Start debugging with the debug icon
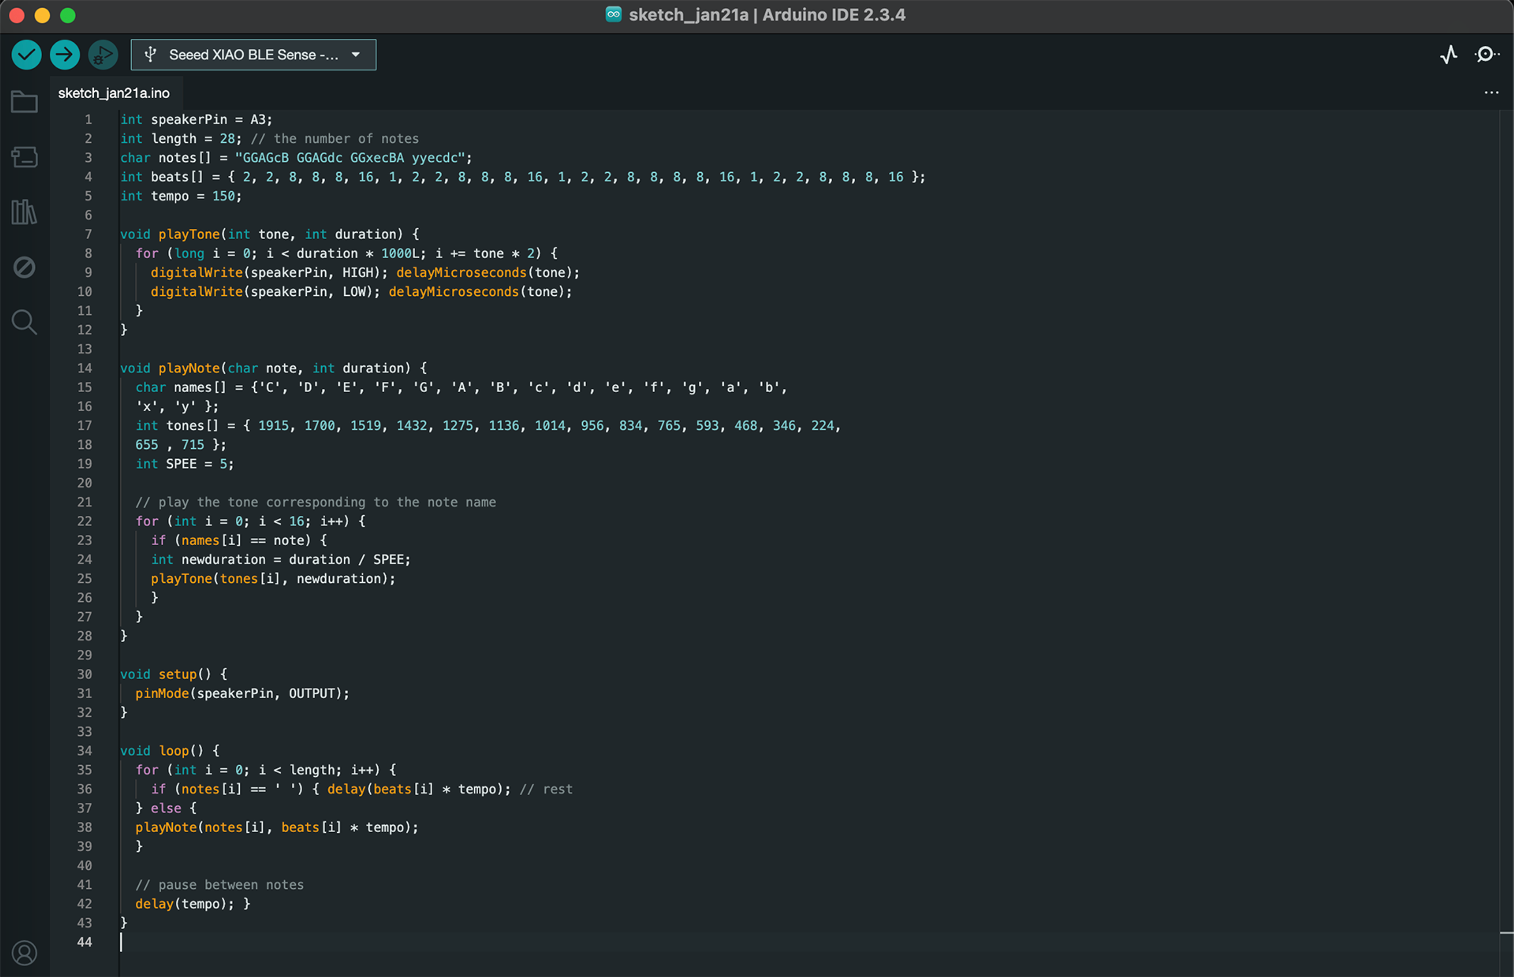The height and width of the screenshot is (977, 1514). (103, 54)
